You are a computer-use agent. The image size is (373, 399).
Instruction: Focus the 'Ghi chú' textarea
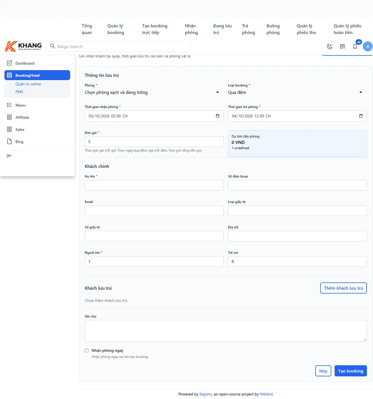(x=226, y=331)
